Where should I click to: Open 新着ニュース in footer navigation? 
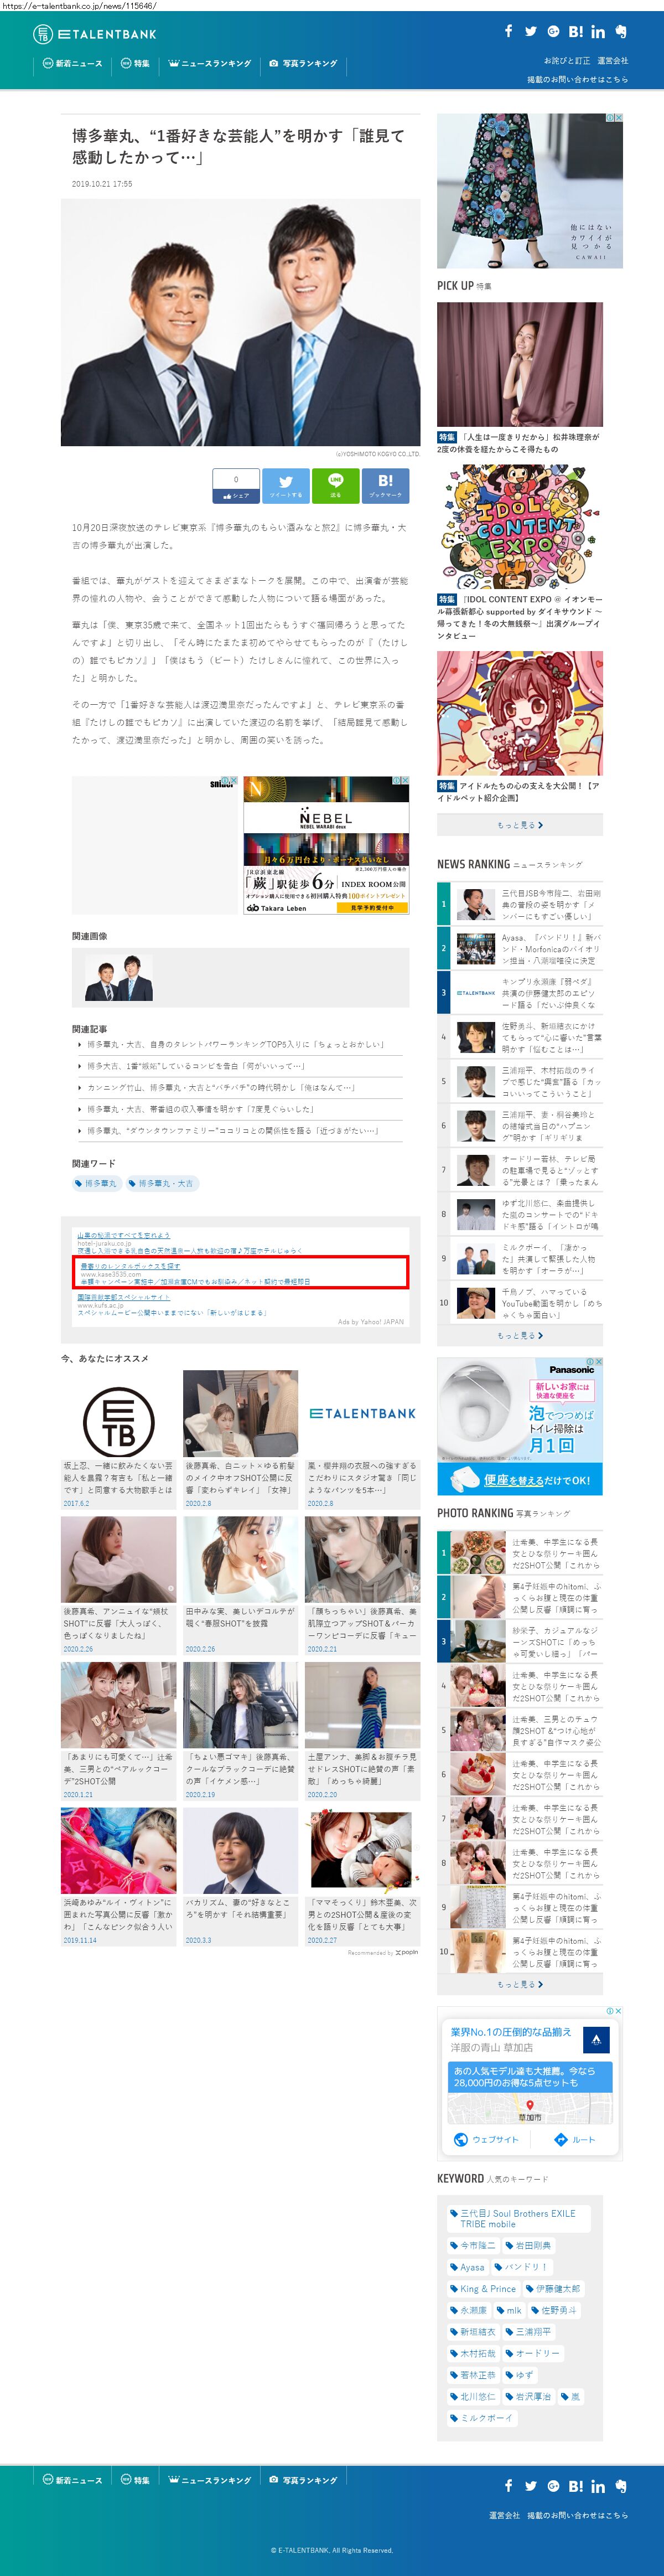pyautogui.click(x=73, y=2480)
